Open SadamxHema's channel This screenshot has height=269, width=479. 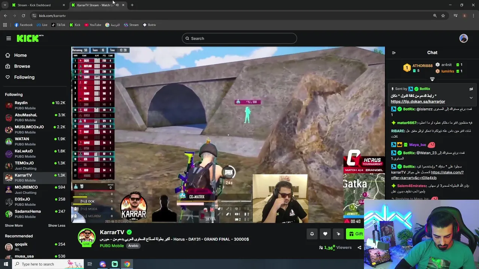[35, 214]
